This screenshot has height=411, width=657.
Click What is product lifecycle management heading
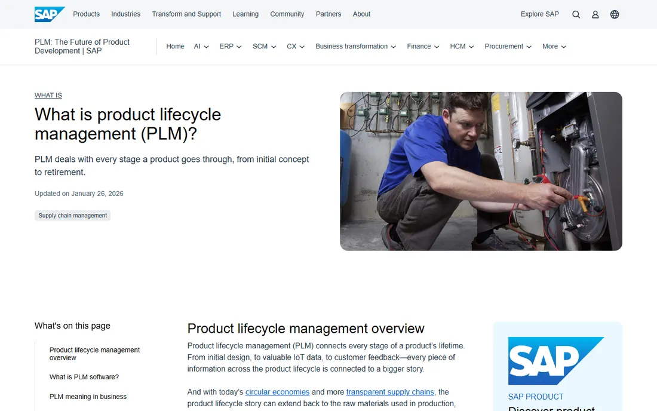(x=128, y=124)
